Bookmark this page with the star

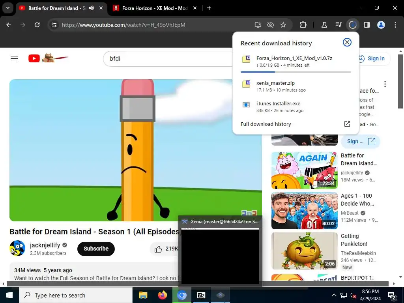coord(283,25)
